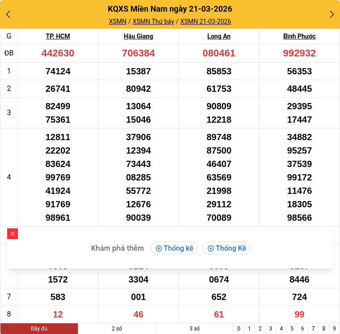Image resolution: width=340 pixels, height=334 pixels.
Task: Go to next day's results arrow
Action: [x=331, y=14]
